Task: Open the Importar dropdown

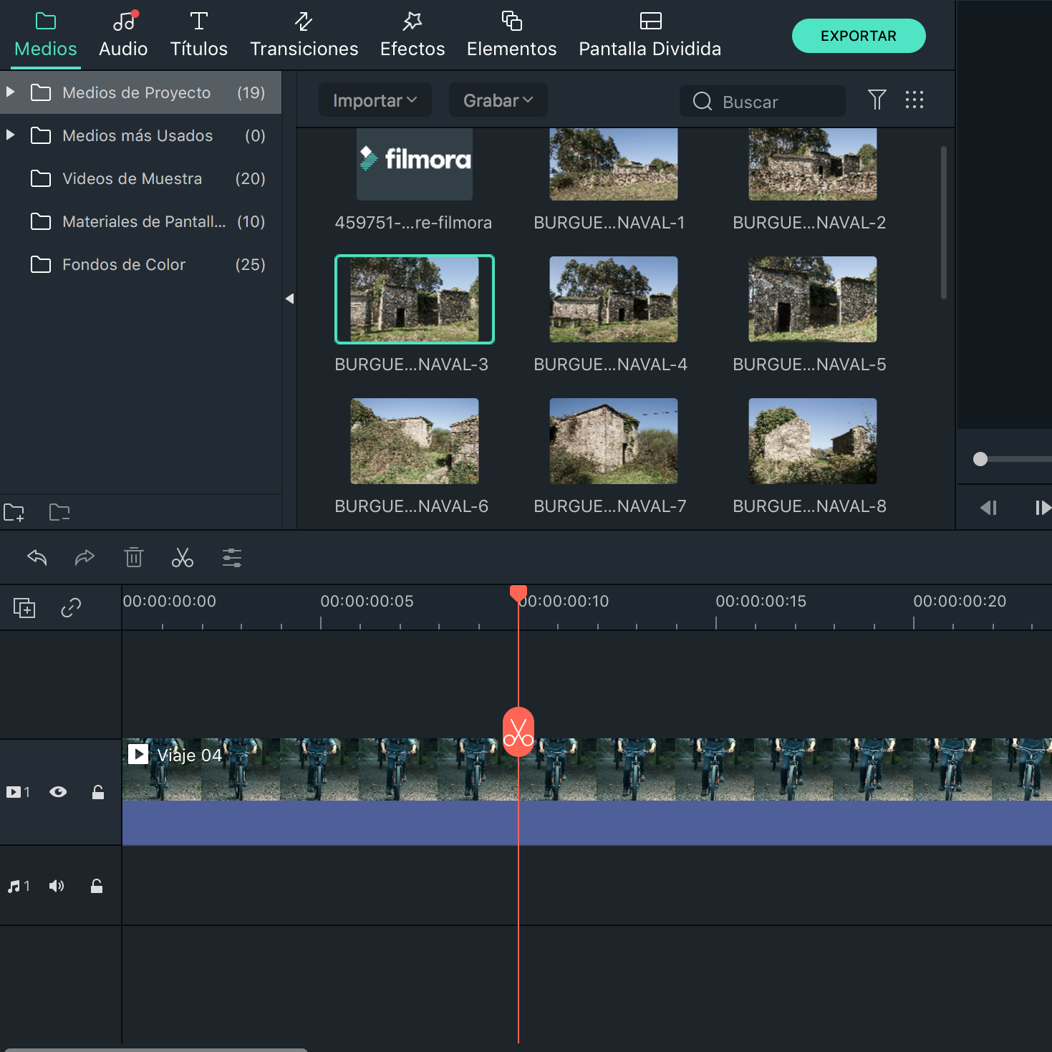Action: coord(375,100)
